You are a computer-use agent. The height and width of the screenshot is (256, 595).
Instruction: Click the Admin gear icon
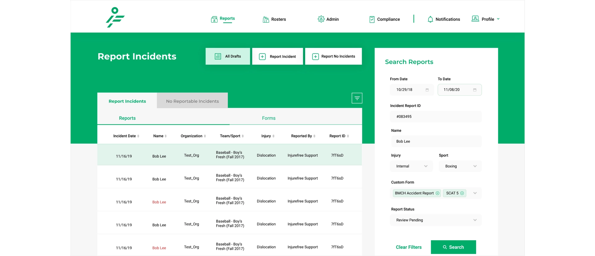coord(321,19)
